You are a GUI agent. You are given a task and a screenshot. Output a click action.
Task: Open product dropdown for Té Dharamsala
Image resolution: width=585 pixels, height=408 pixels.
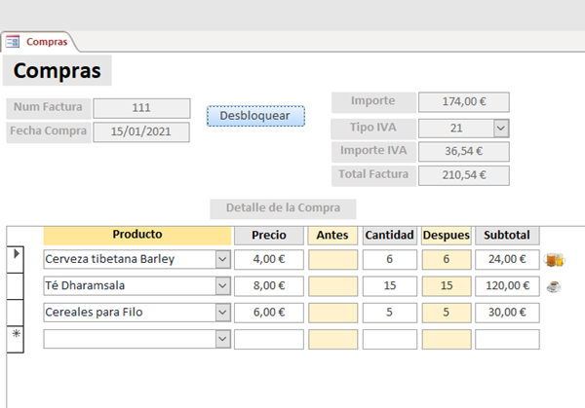point(222,286)
